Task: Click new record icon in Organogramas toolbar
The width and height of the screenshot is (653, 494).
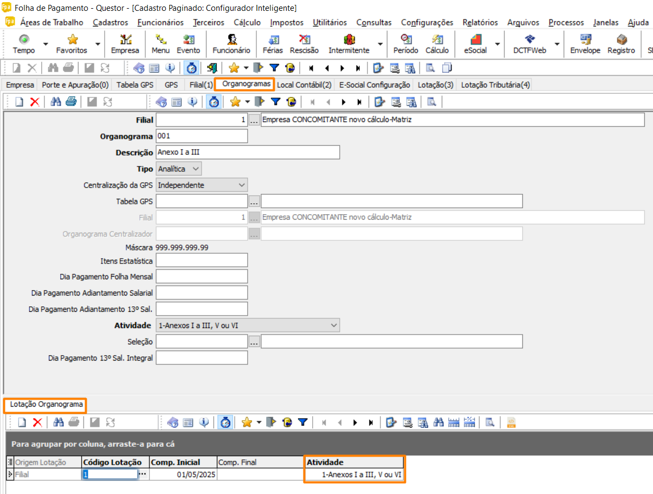Action: click(x=19, y=101)
